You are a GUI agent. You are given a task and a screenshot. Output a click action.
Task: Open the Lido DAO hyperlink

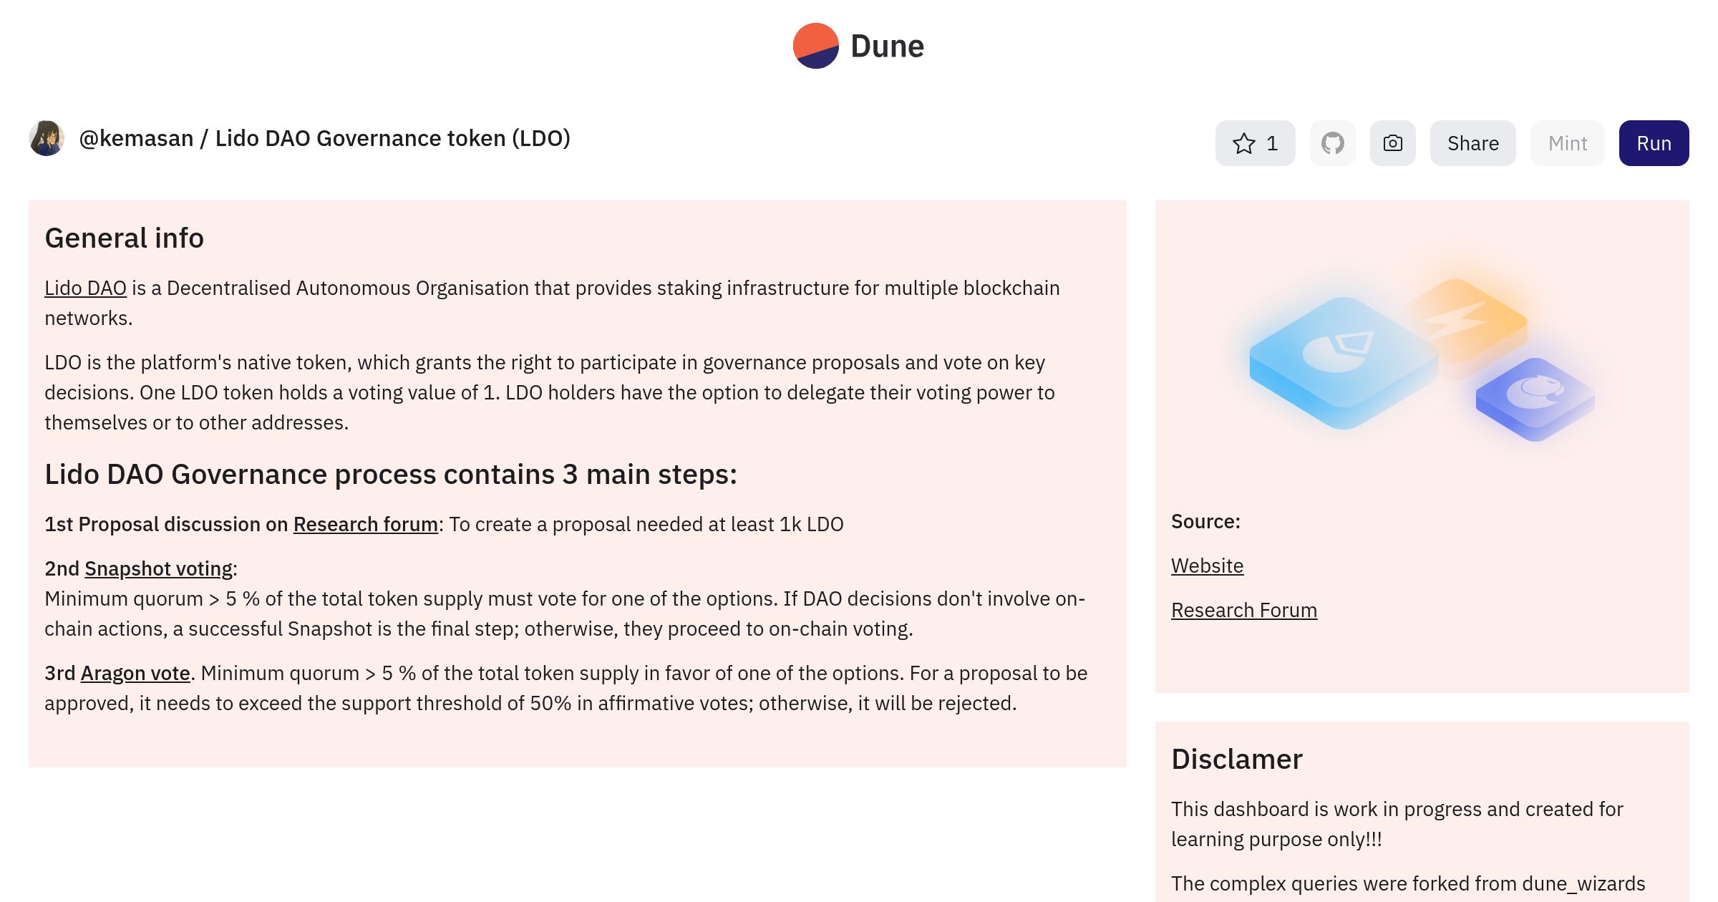click(x=85, y=287)
